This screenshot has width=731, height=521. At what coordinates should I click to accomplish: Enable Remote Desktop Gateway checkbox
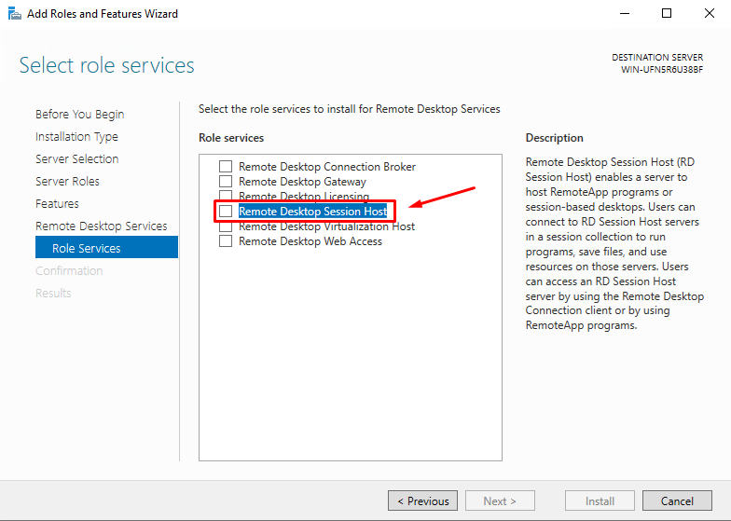coord(225,182)
